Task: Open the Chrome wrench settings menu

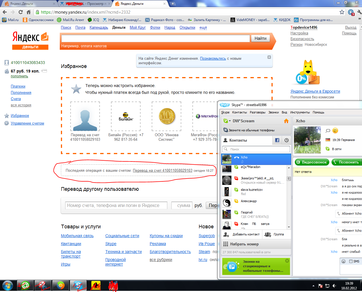Action: (359, 12)
